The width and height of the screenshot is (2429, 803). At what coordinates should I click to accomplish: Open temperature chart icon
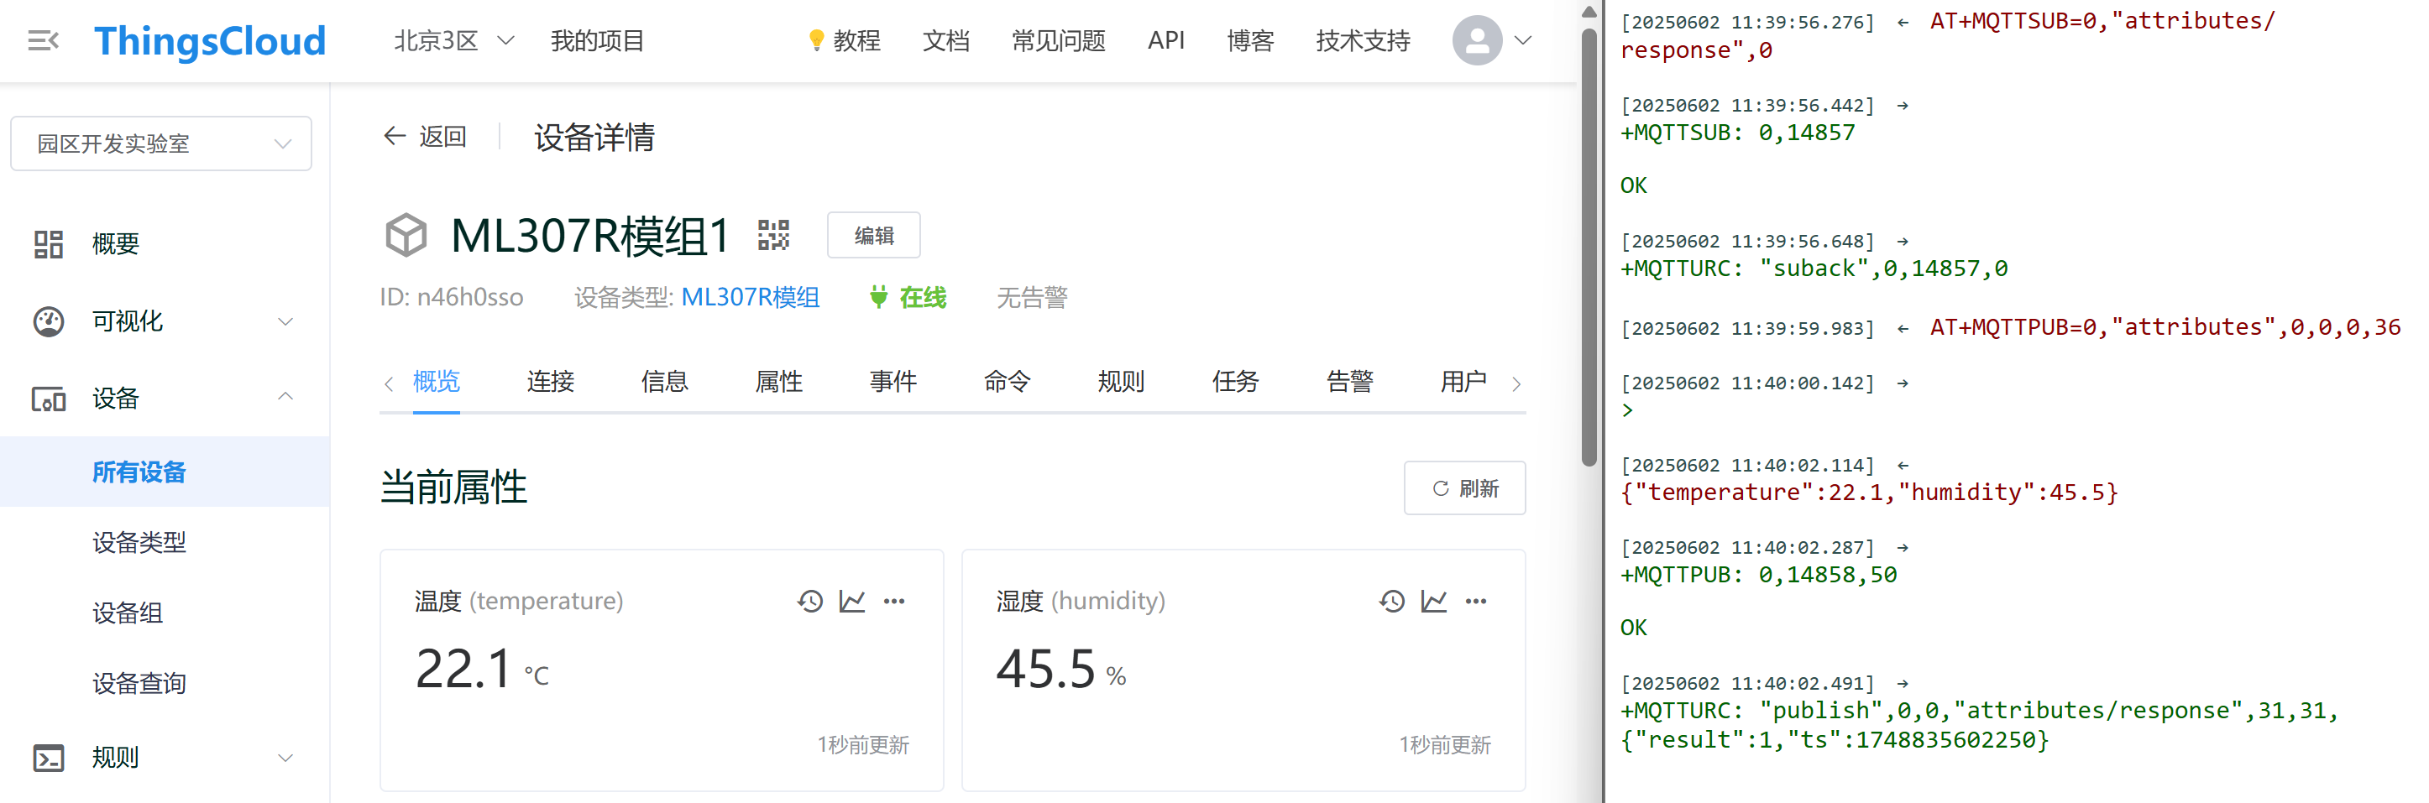(852, 602)
